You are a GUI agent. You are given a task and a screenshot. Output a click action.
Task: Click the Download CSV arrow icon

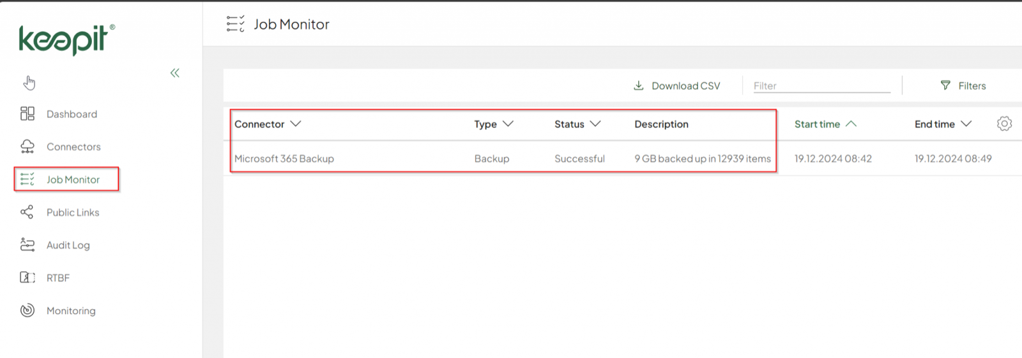(x=638, y=85)
